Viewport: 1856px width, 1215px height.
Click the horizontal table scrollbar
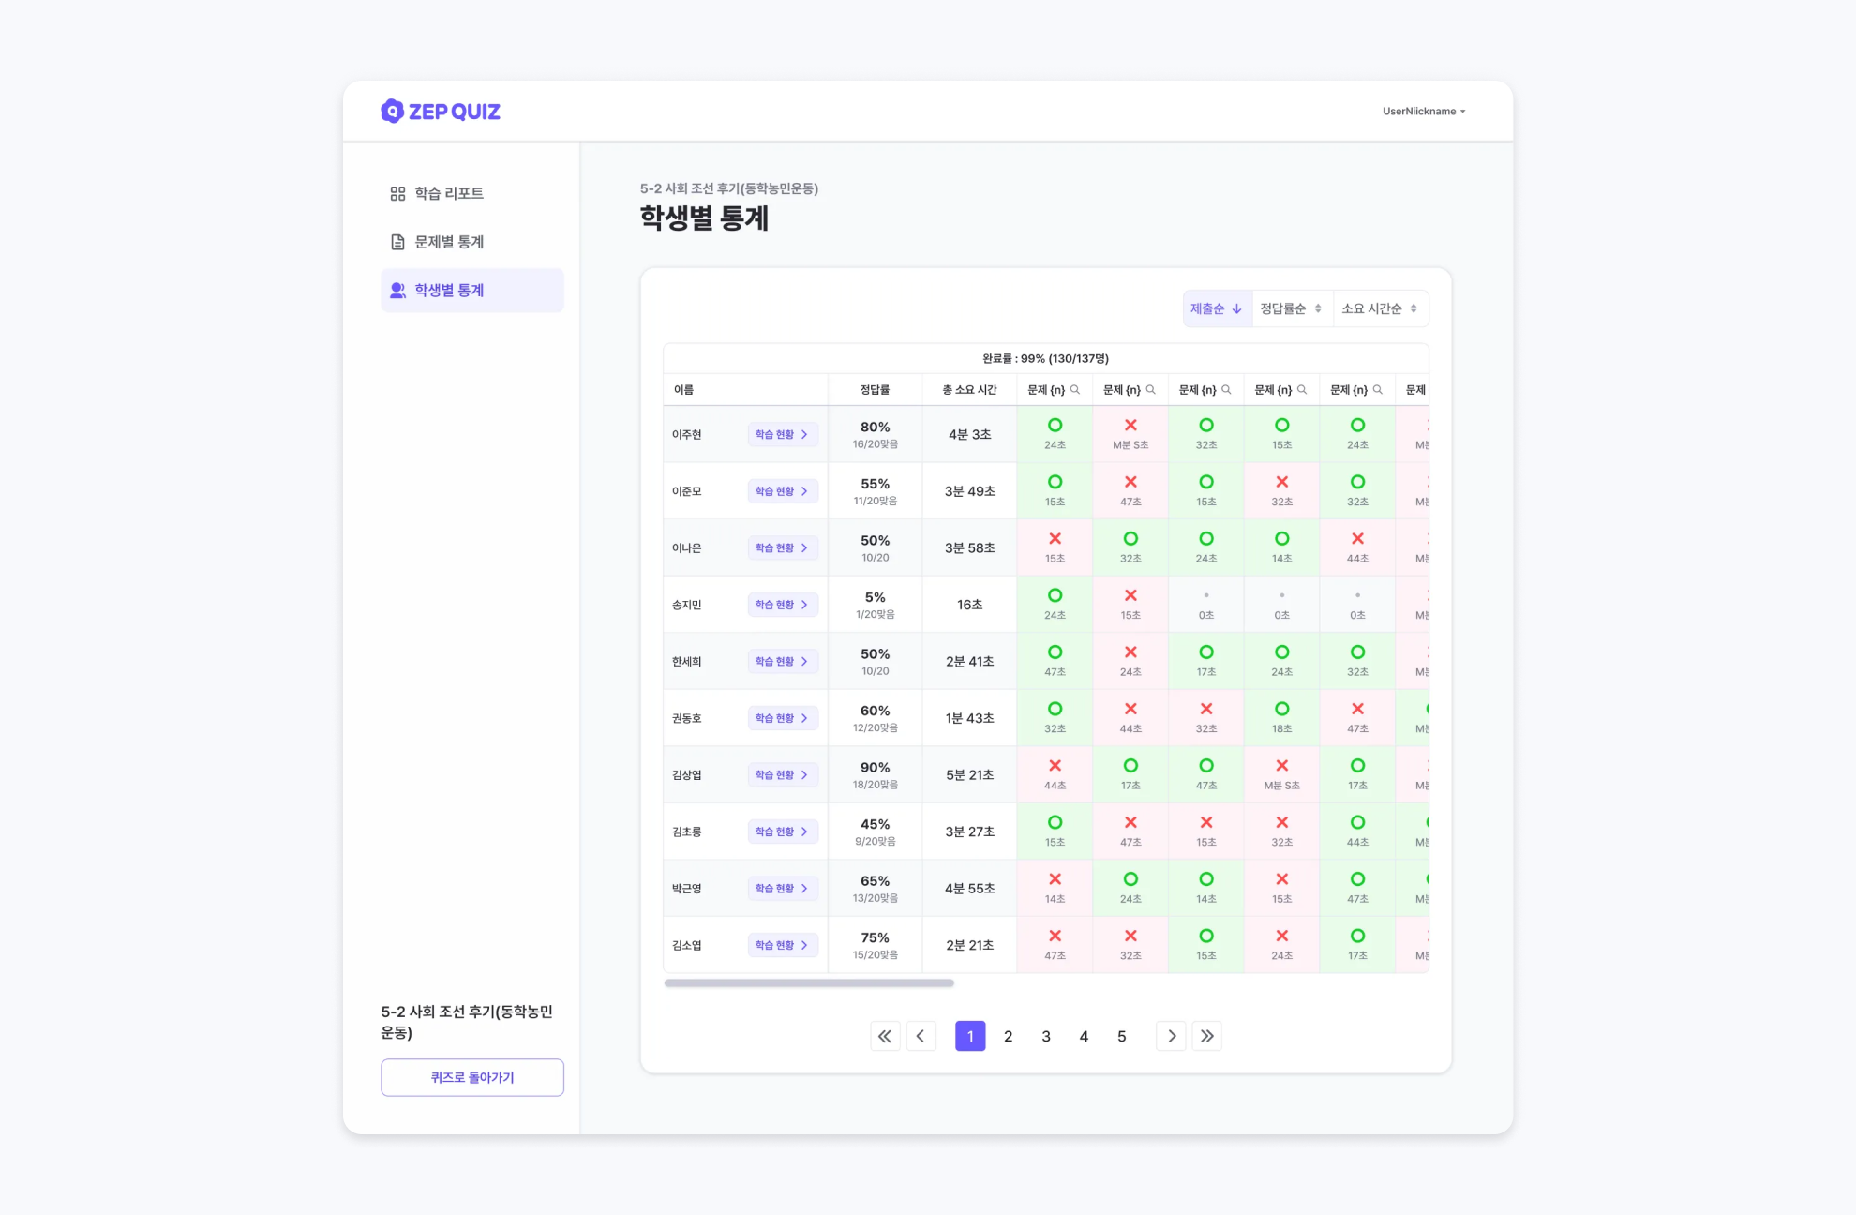pyautogui.click(x=808, y=983)
